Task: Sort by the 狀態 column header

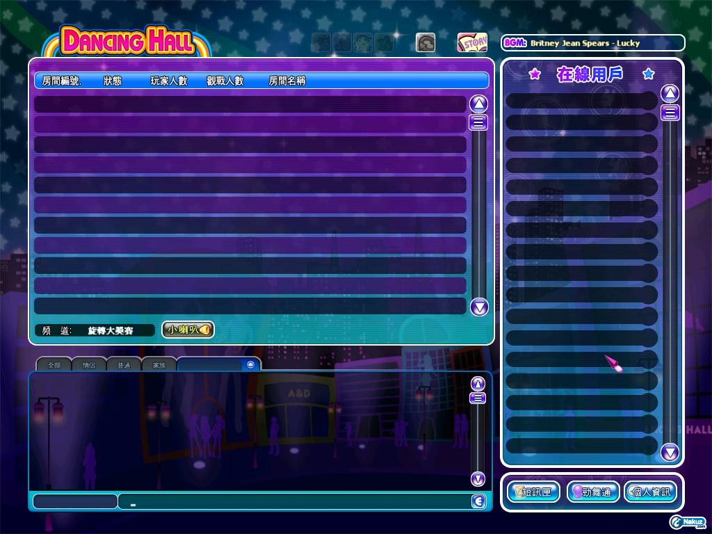Action: pyautogui.click(x=113, y=81)
